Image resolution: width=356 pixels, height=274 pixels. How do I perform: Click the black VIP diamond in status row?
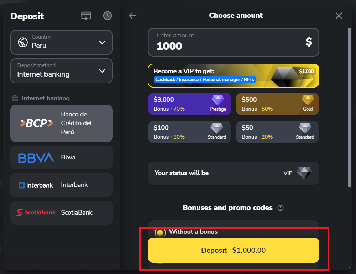[x=304, y=173]
